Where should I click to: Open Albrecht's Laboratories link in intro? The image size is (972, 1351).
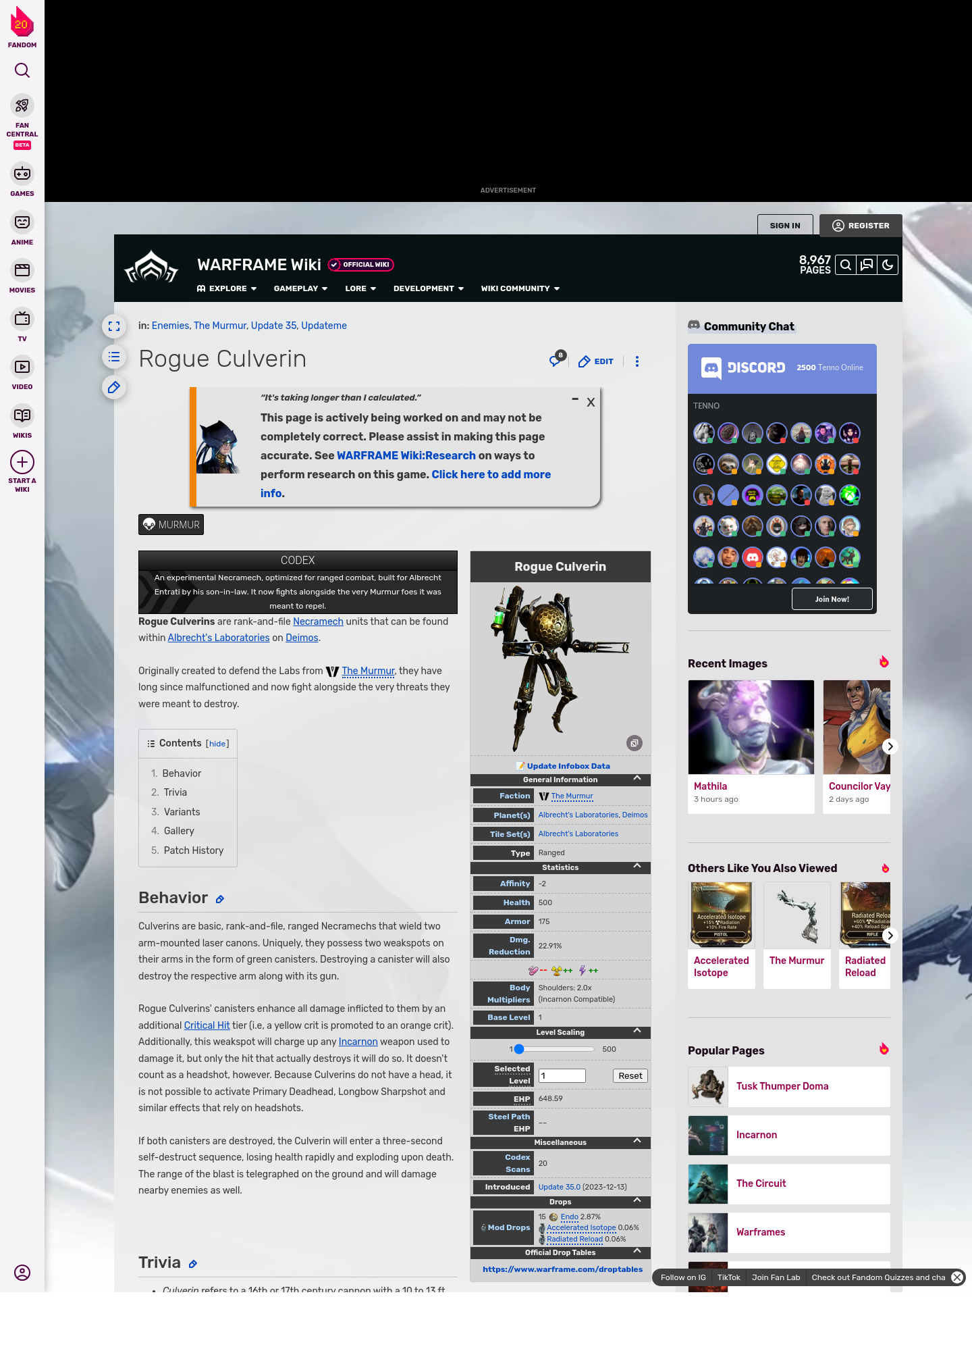[219, 638]
